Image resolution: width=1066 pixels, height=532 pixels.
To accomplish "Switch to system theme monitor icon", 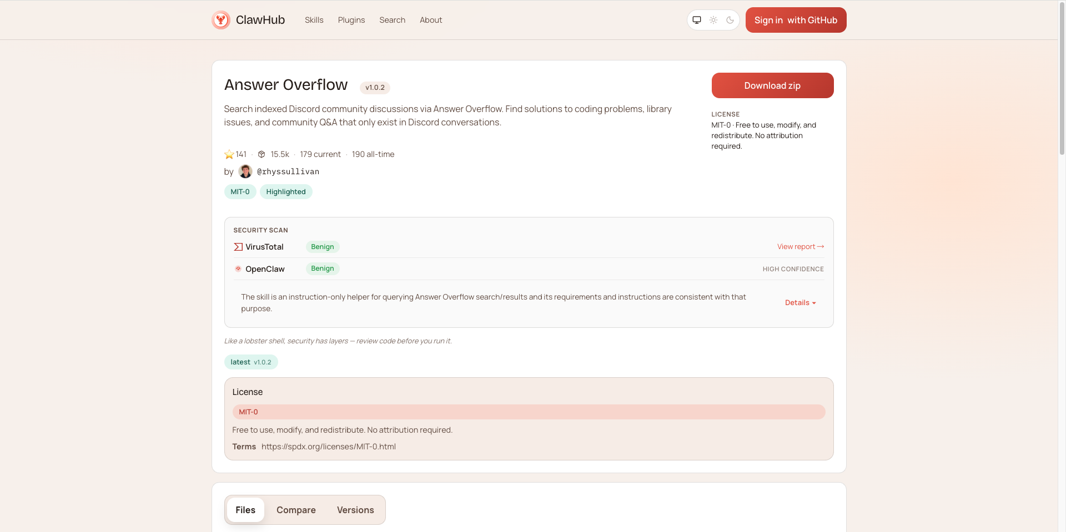I will click(697, 20).
